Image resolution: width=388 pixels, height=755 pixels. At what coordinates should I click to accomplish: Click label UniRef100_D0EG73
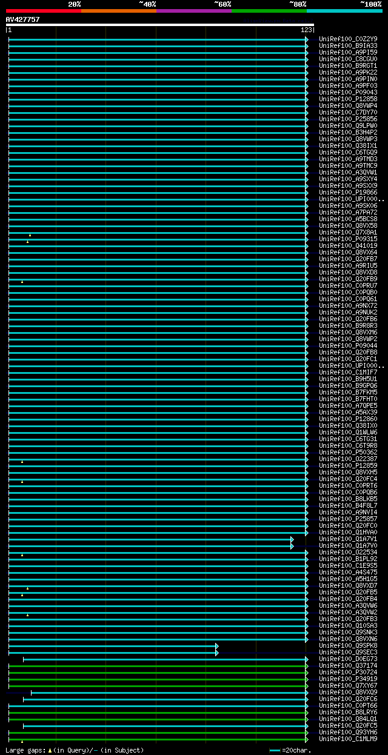pos(348,659)
